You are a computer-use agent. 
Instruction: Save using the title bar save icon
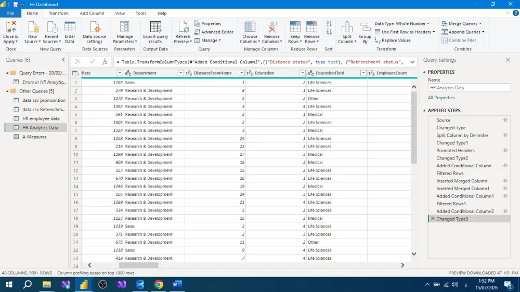coord(15,4)
